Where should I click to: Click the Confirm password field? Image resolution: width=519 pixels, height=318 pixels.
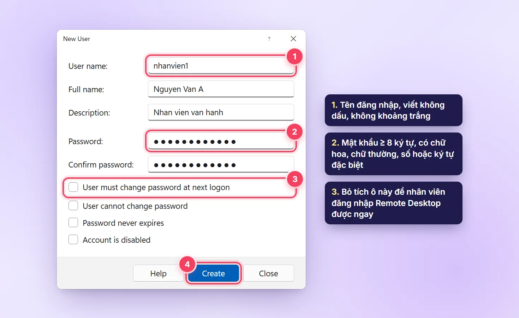point(221,165)
